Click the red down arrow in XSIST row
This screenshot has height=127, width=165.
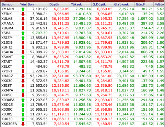(x=23, y=86)
